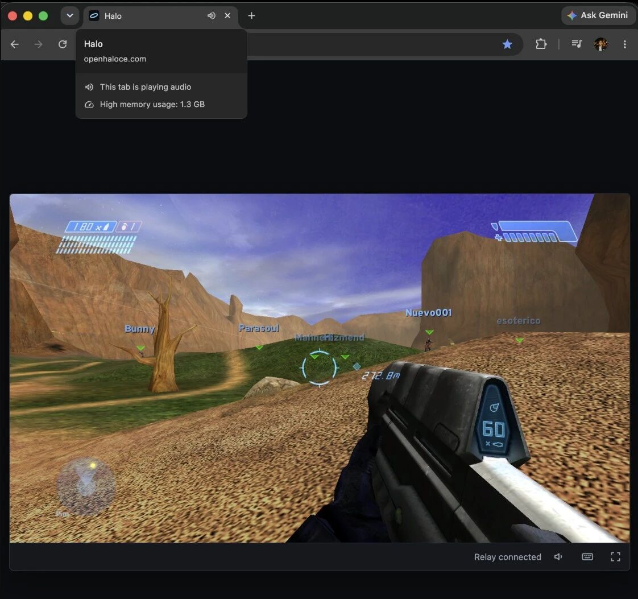Click the '180' reserve ammo indicator
638x599 pixels.
90,226
